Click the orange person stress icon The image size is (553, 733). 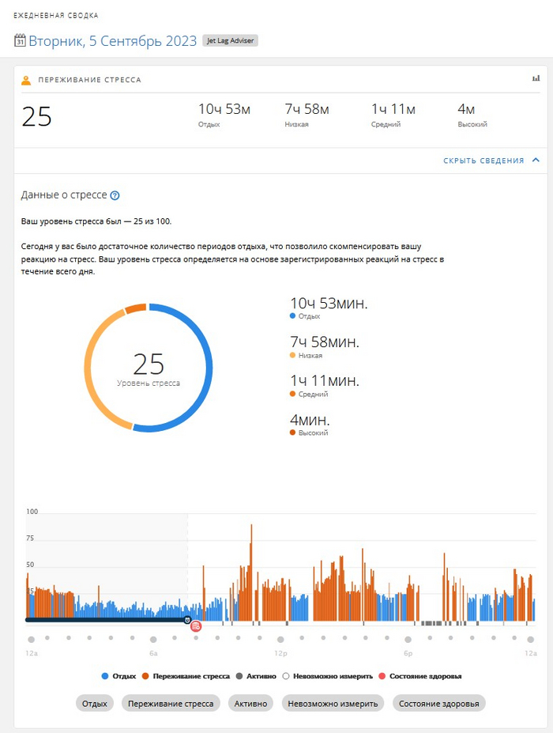click(26, 80)
